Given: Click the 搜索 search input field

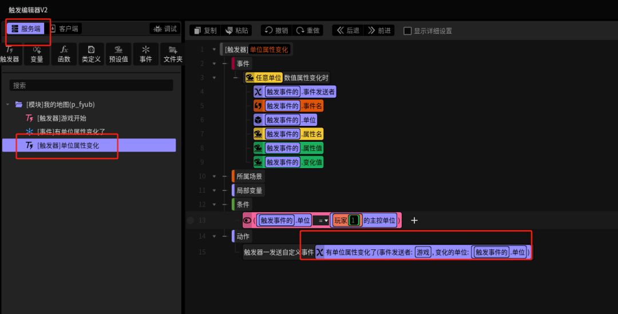Looking at the screenshot, I should 91,85.
